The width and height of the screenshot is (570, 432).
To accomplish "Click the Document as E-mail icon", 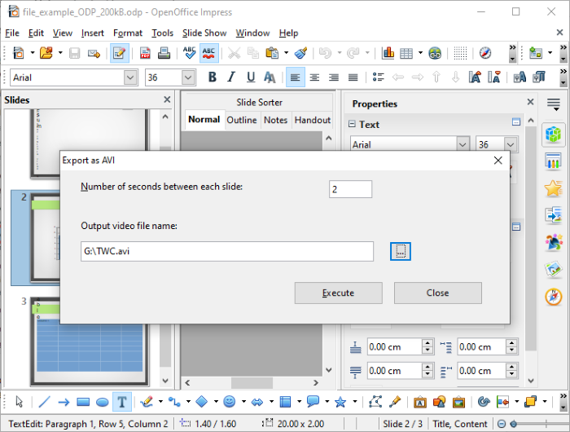I will pyautogui.click(x=94, y=54).
